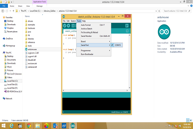Close the open Tools menu
193x129 pixels.
79,21
